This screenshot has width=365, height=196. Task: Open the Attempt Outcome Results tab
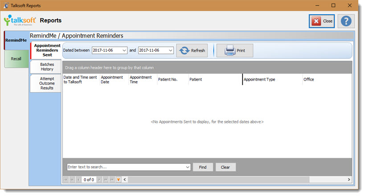(x=45, y=83)
